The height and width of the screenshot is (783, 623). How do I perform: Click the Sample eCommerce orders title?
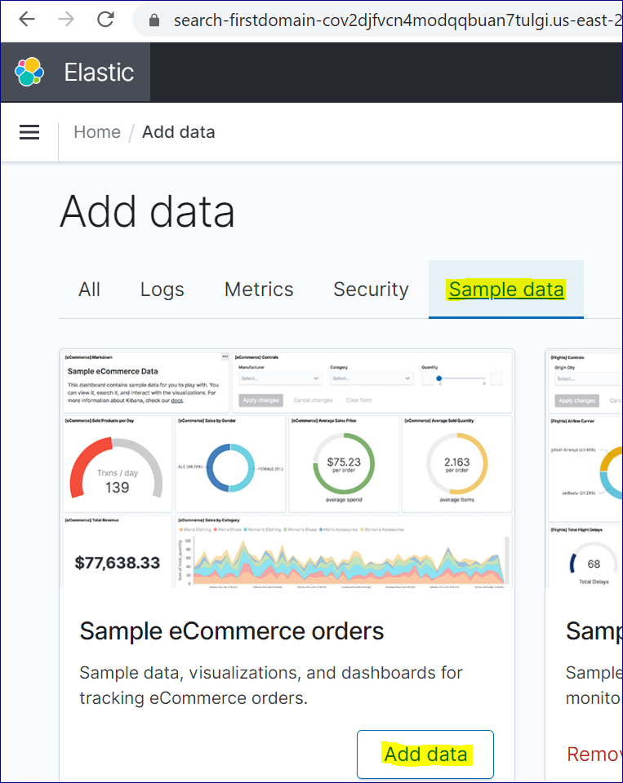(232, 631)
